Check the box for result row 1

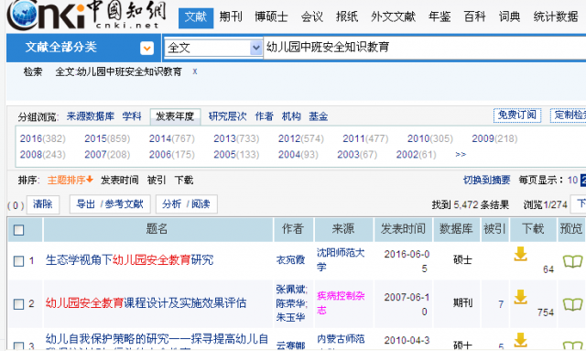tap(18, 261)
